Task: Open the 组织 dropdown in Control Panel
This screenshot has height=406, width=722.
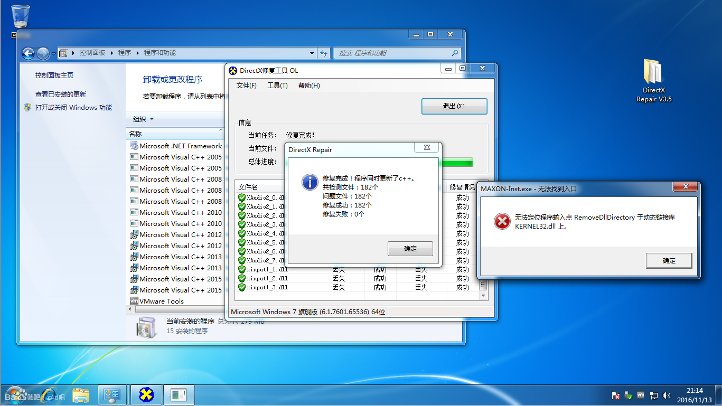Action: (144, 119)
